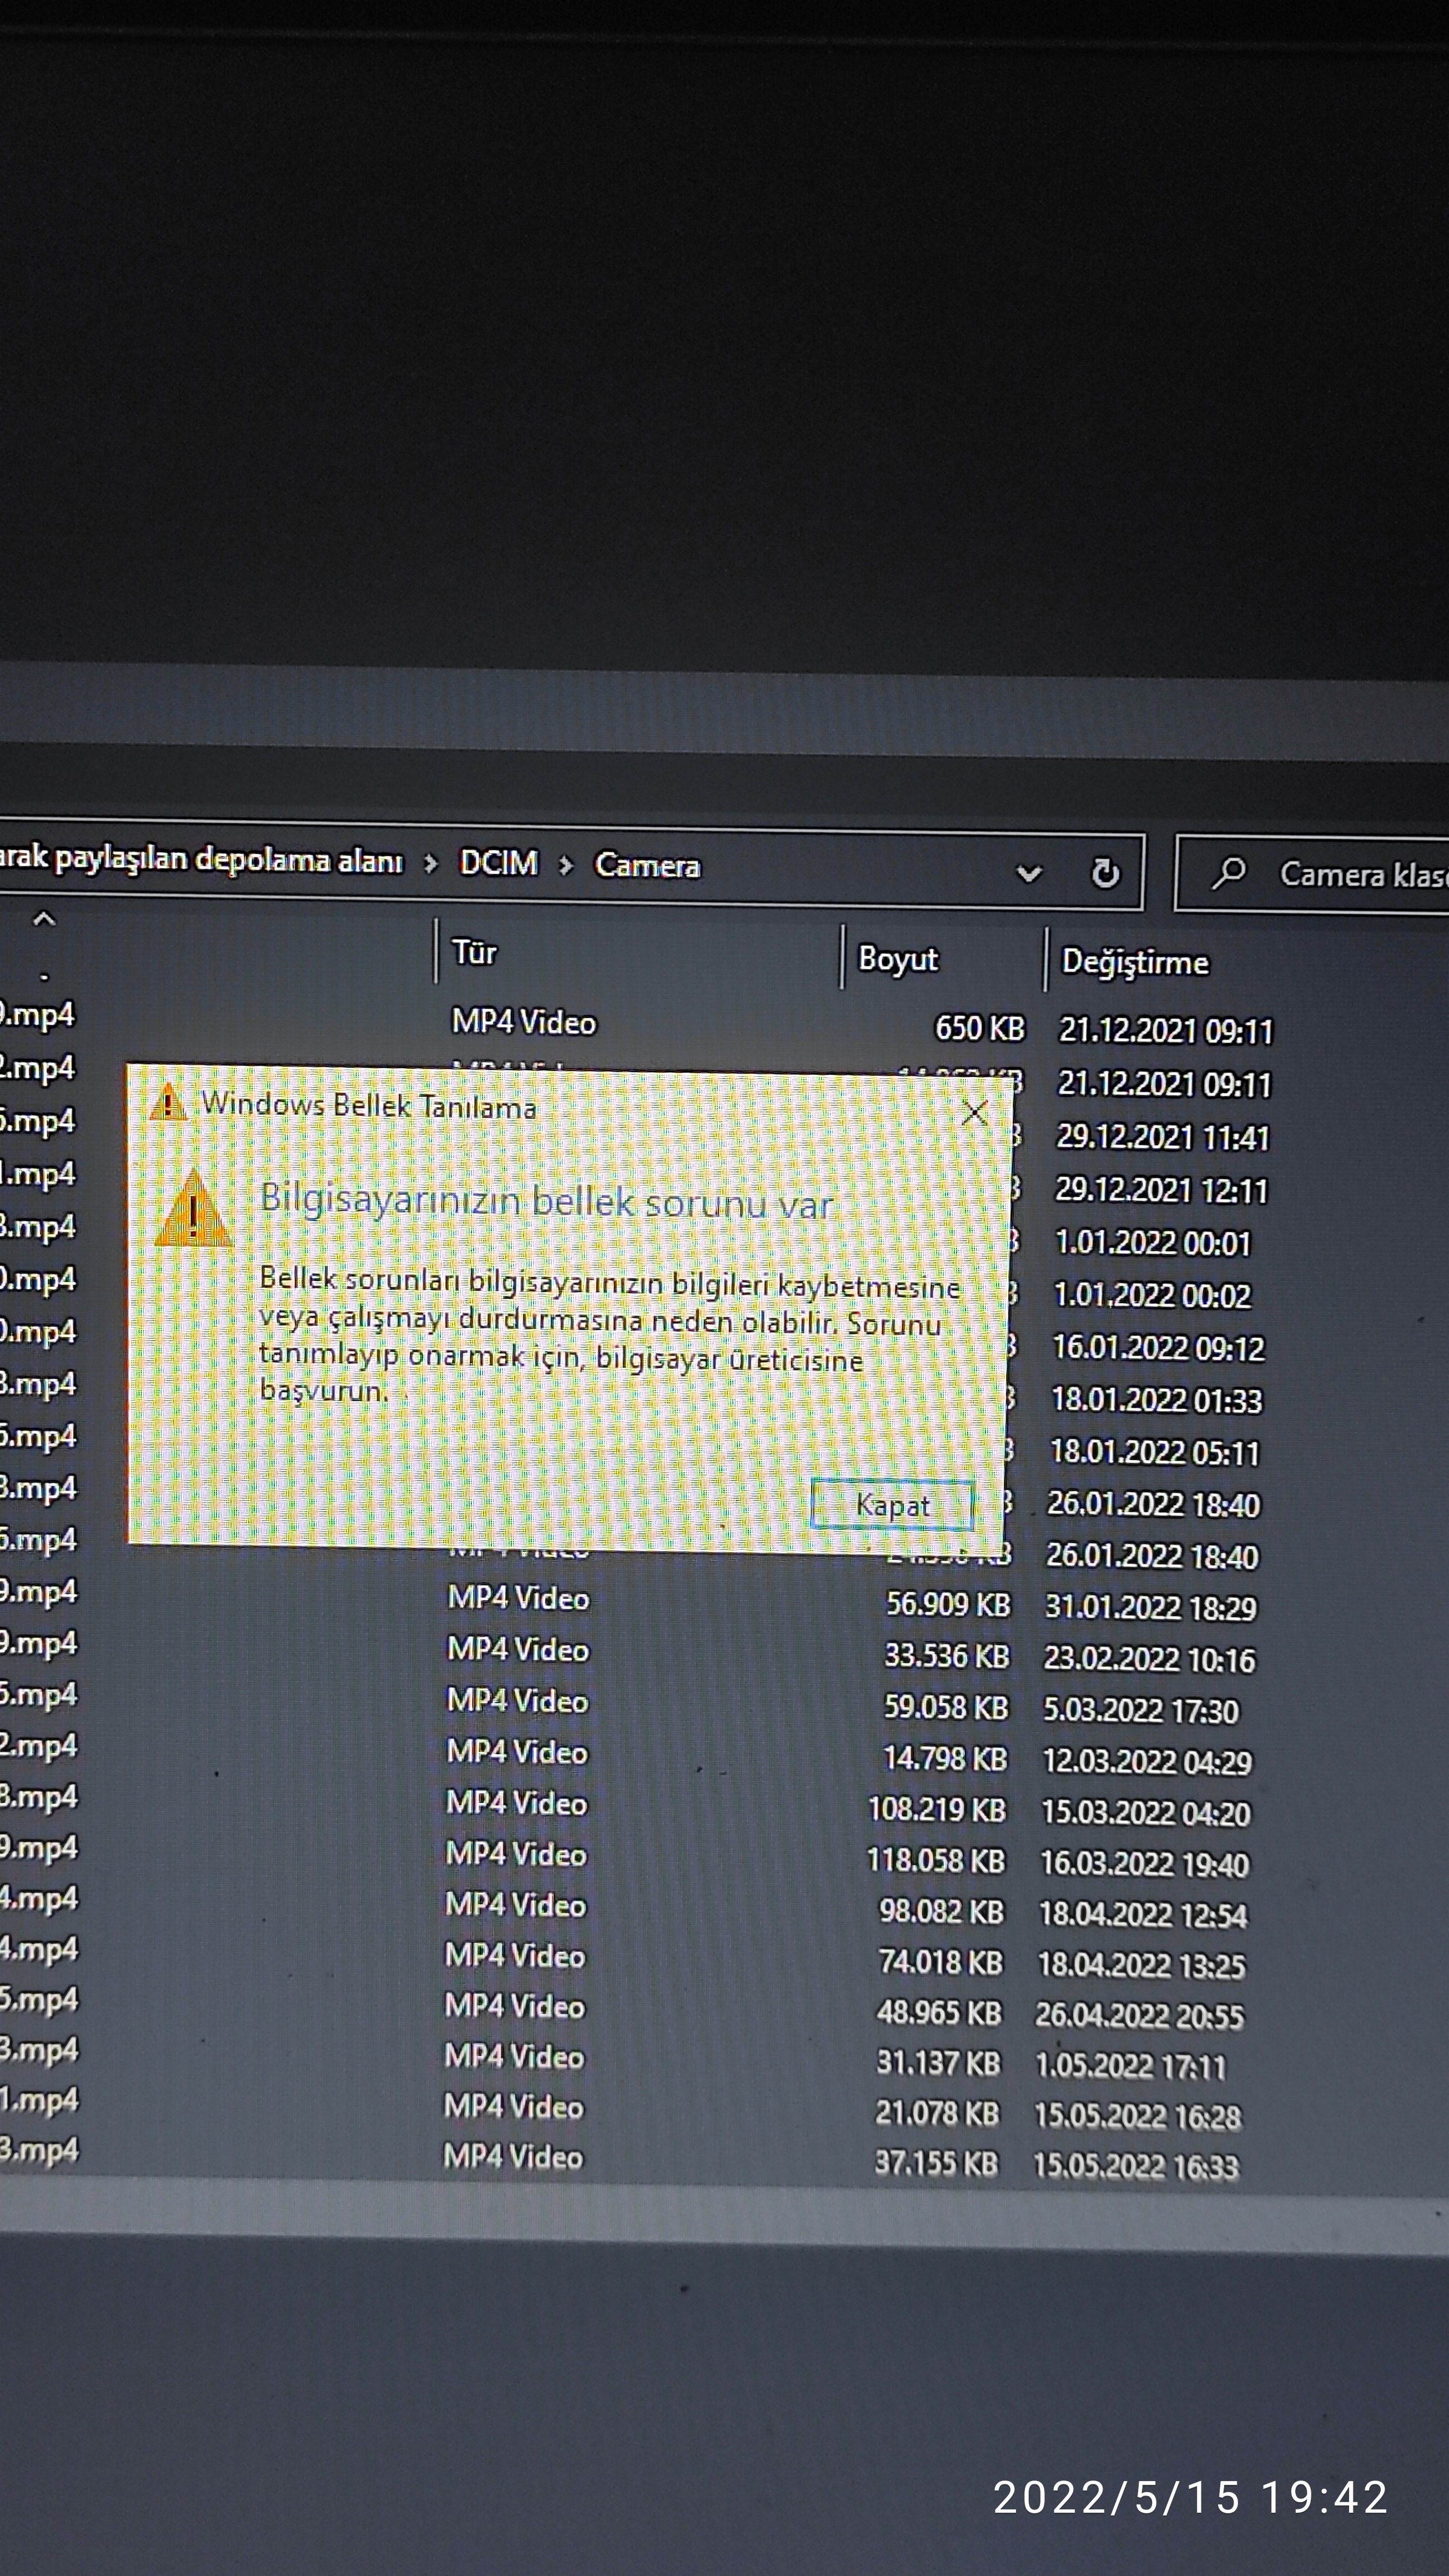Select DCIM in the breadcrumb path
This screenshot has width=1449, height=2576.
click(x=498, y=863)
